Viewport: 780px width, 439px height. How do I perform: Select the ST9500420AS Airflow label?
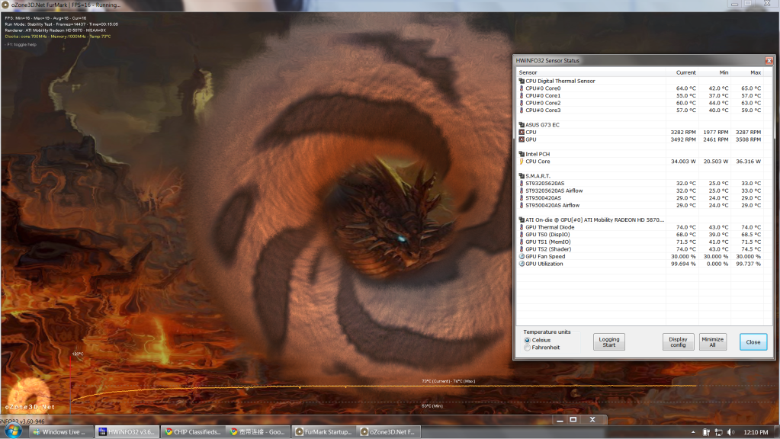552,205
